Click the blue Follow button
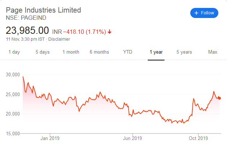The image size is (227, 145). point(204,13)
